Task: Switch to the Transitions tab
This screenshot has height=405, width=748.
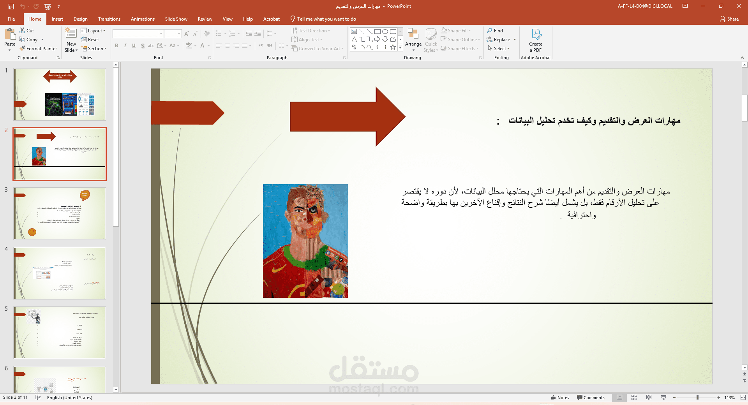Action: 109,19
